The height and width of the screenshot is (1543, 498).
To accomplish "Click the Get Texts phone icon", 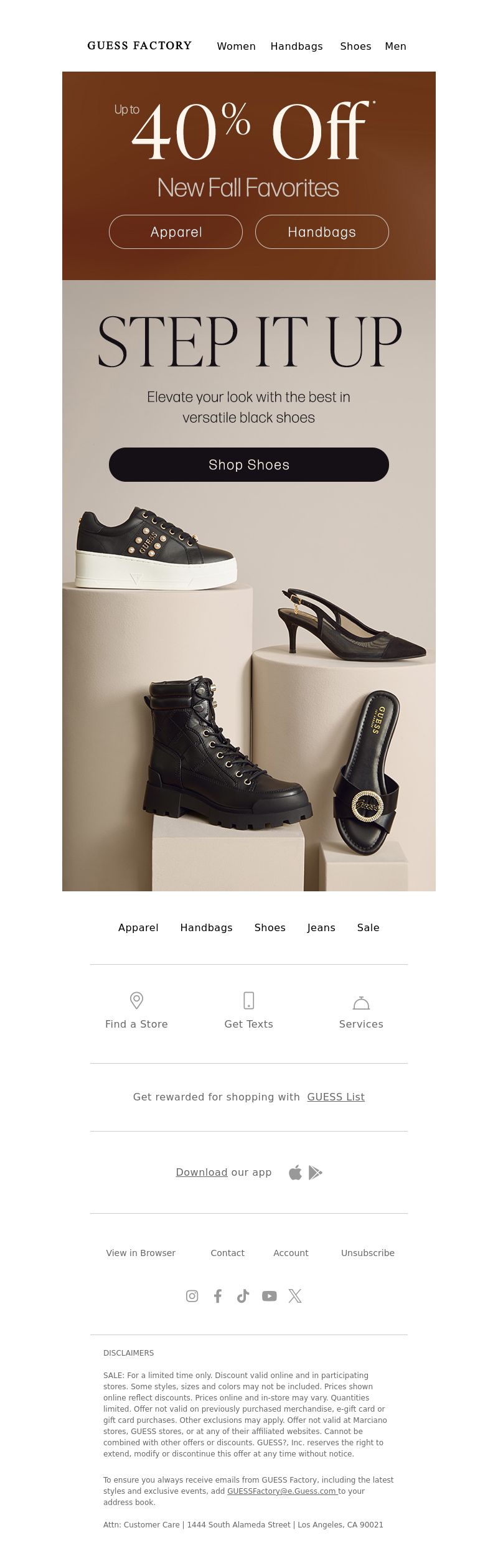I will point(248,1000).
